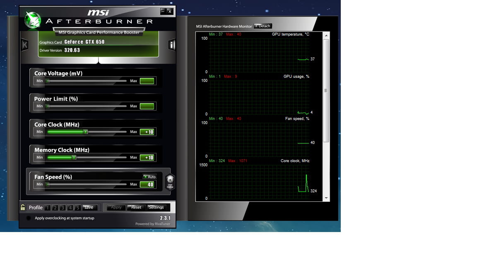
Task: Click the driver version 320.63 text
Action: coord(72,50)
